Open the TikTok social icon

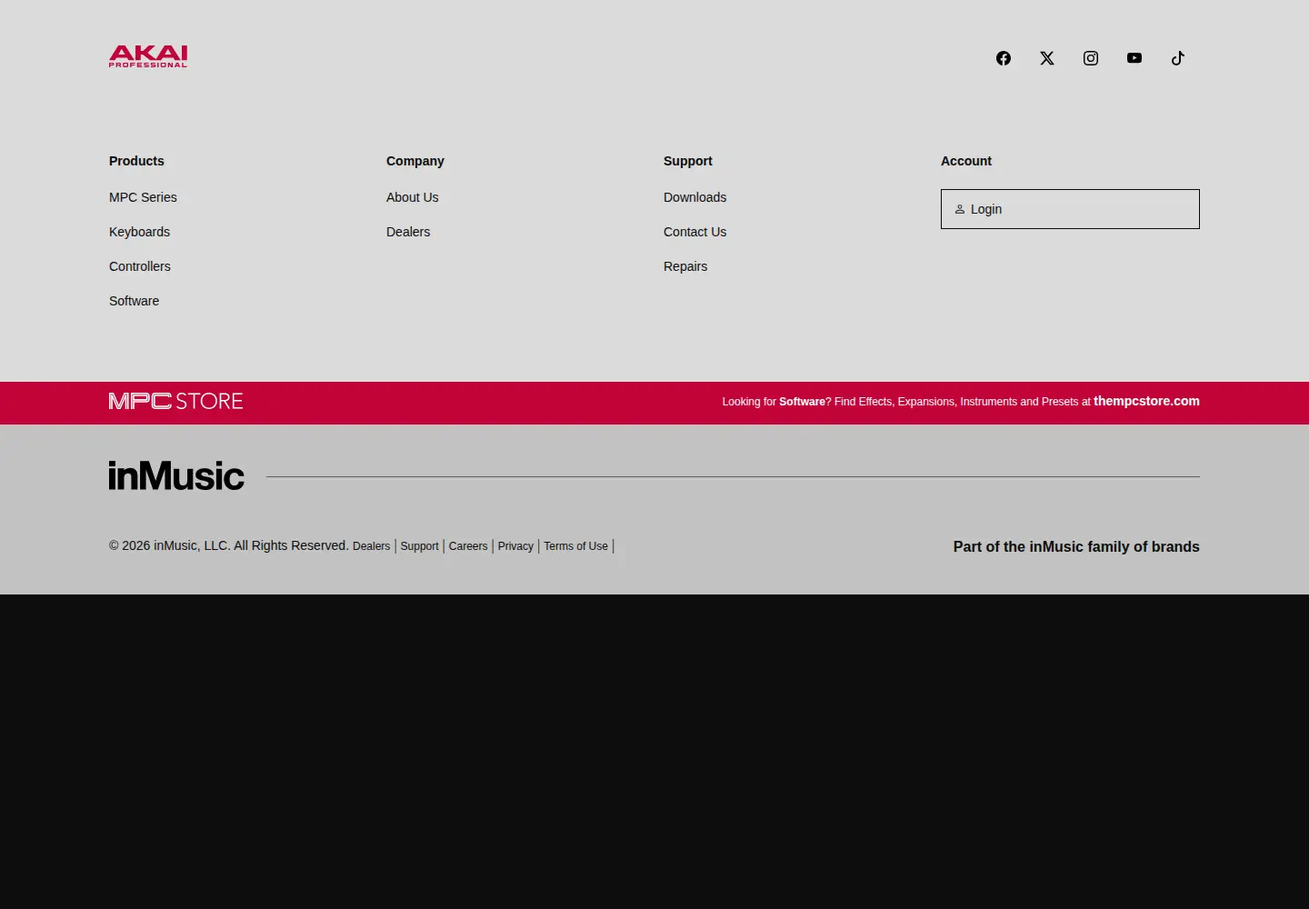tap(1178, 58)
